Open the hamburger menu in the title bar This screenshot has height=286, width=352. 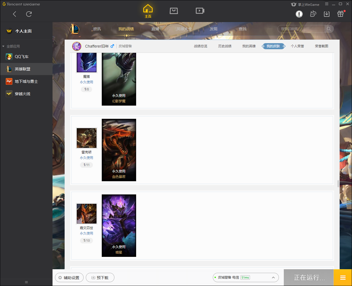click(x=327, y=4)
